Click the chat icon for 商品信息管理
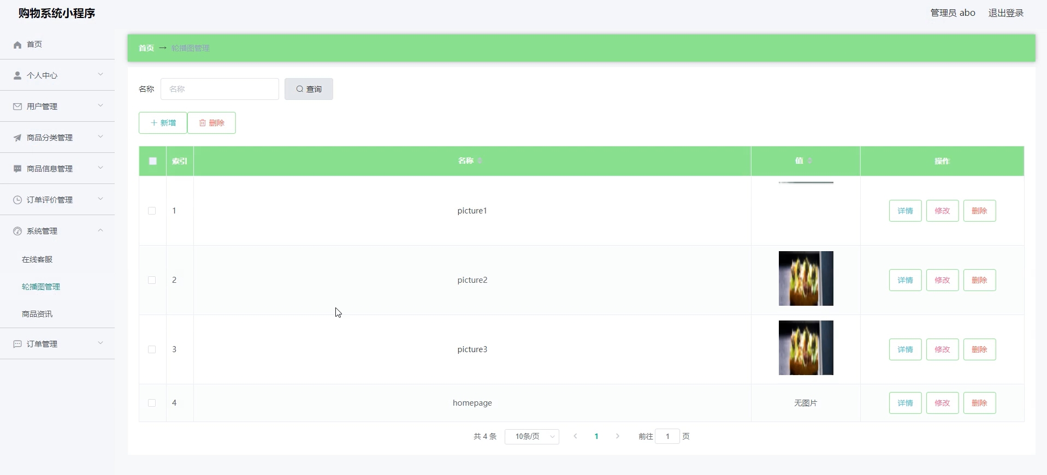This screenshot has width=1047, height=475. (x=17, y=169)
